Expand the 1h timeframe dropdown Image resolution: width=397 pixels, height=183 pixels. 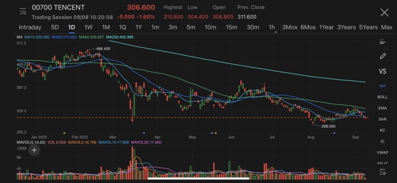pos(272,27)
